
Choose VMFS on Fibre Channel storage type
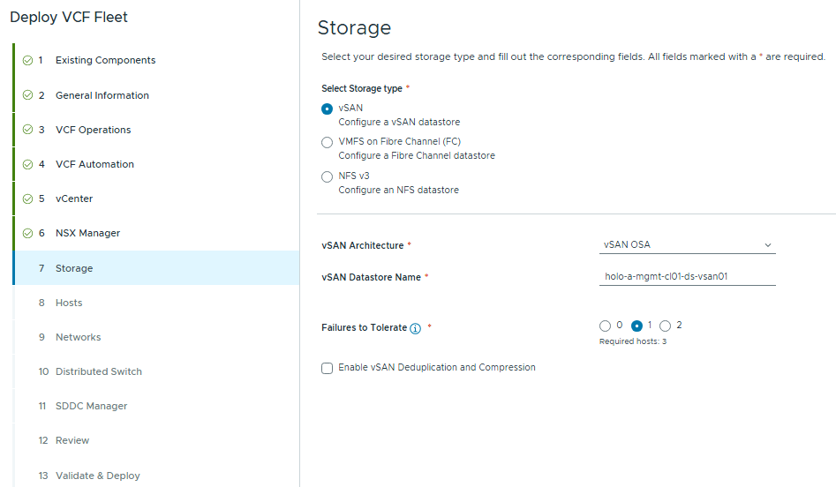(328, 142)
